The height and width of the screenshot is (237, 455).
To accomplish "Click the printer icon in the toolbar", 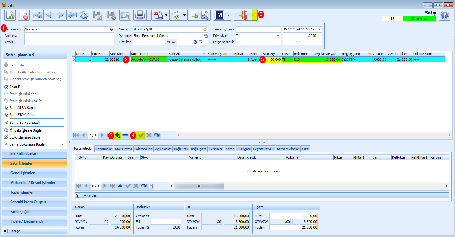I will [140, 15].
